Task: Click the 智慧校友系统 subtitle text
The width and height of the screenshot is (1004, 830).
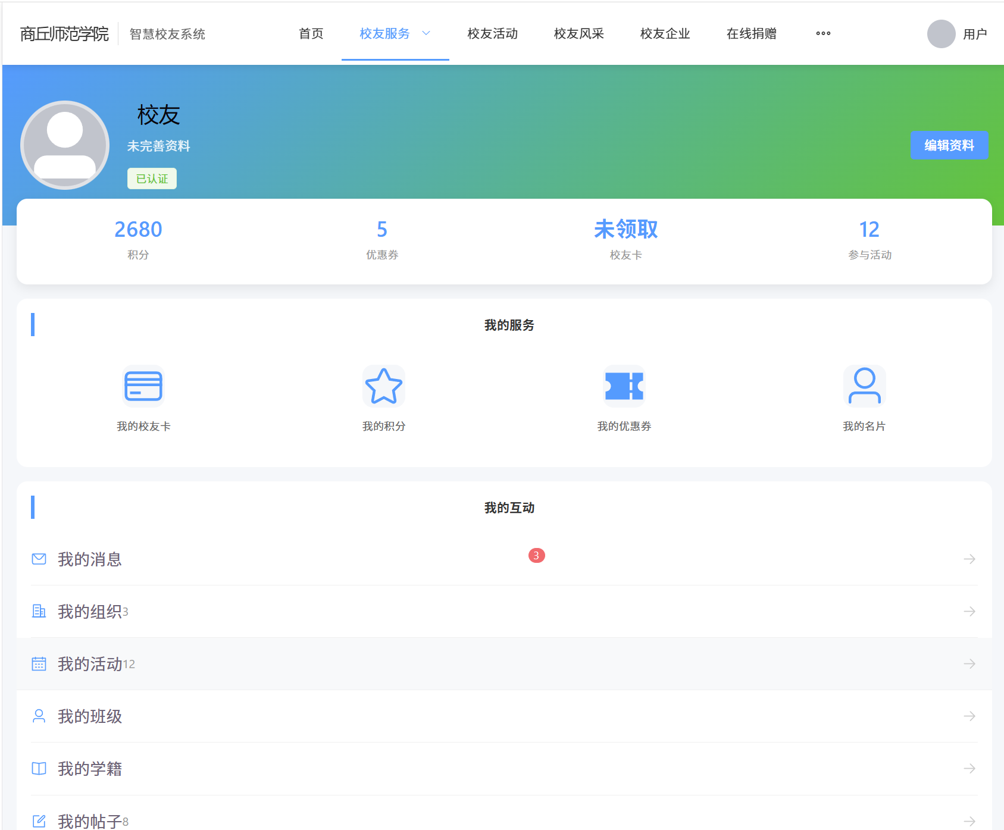Action: coord(167,34)
